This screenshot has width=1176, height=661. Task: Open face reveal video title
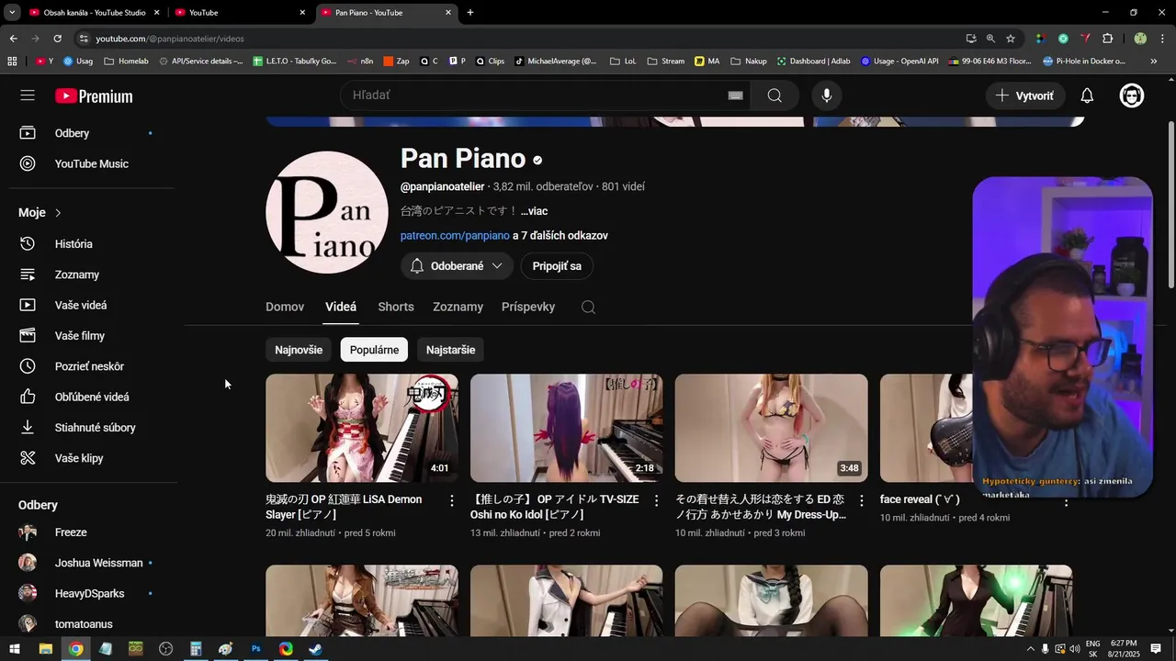920,499
